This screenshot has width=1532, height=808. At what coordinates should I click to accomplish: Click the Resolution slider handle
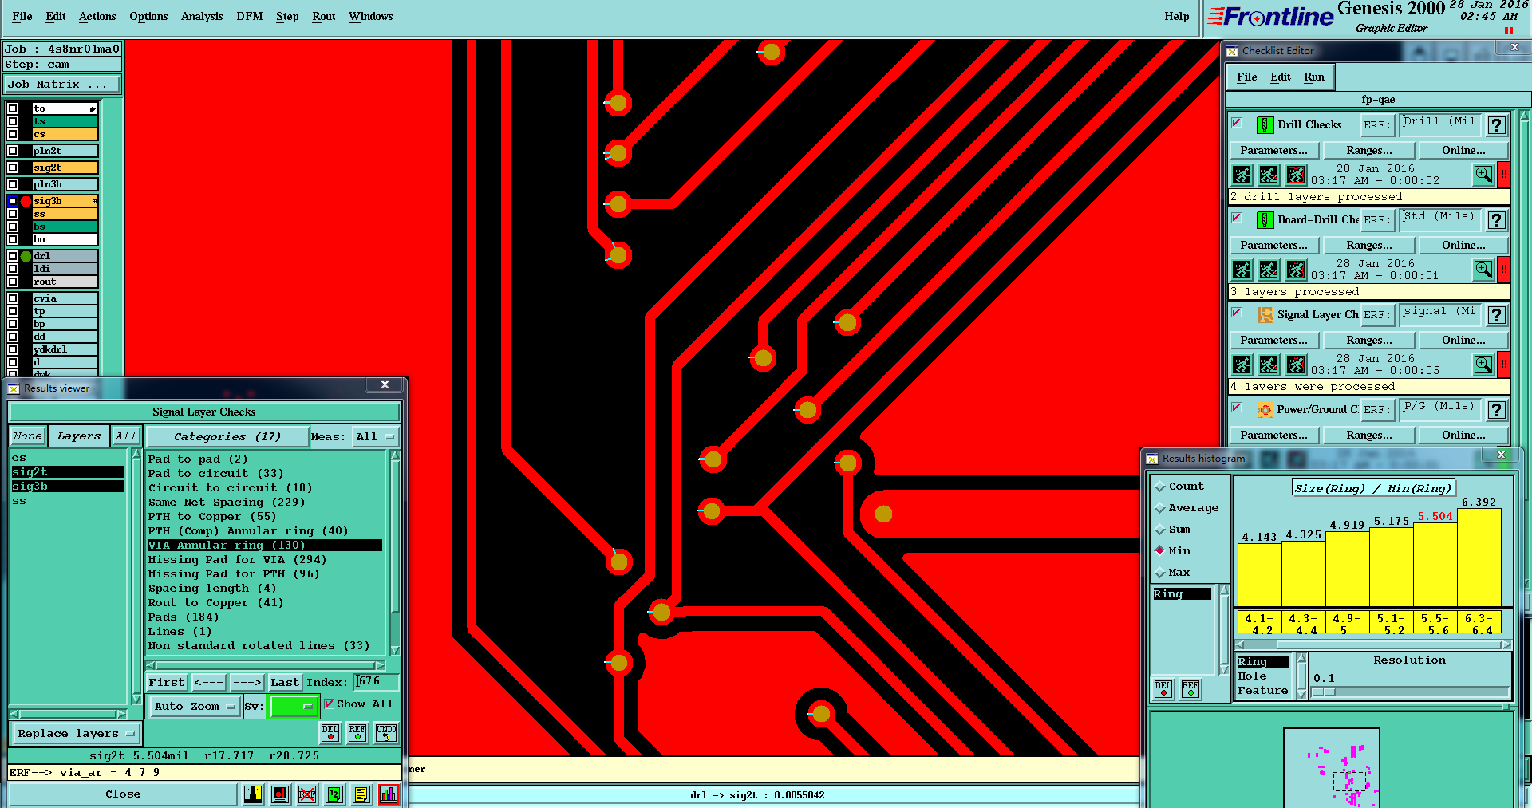(1324, 692)
